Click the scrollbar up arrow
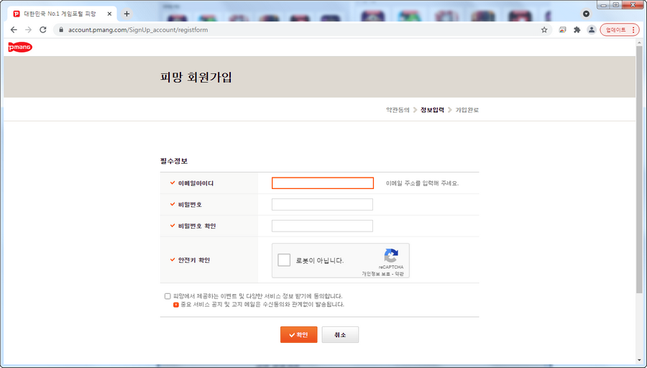This screenshot has width=647, height=368. click(x=639, y=42)
